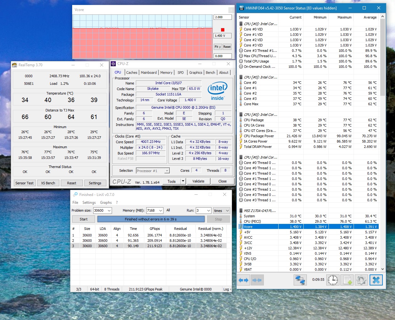Image resolution: width=395 pixels, height=320 pixels.
Task: Click the CPU-Z title bar app icon
Action: (x=113, y=64)
